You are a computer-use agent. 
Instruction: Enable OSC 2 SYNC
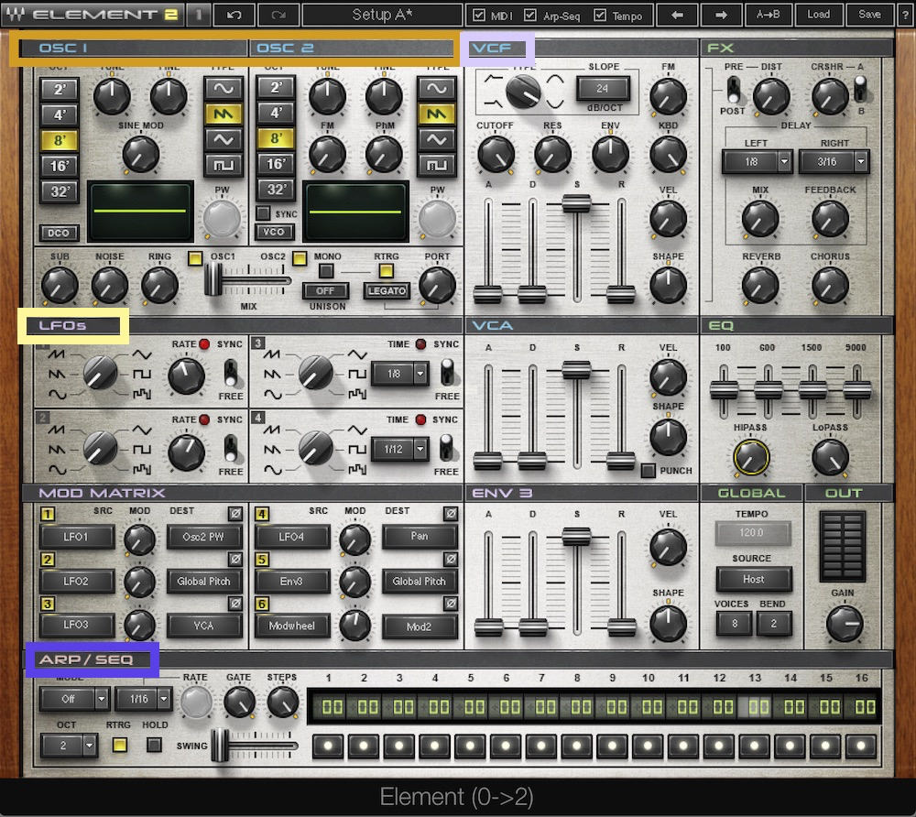point(264,213)
